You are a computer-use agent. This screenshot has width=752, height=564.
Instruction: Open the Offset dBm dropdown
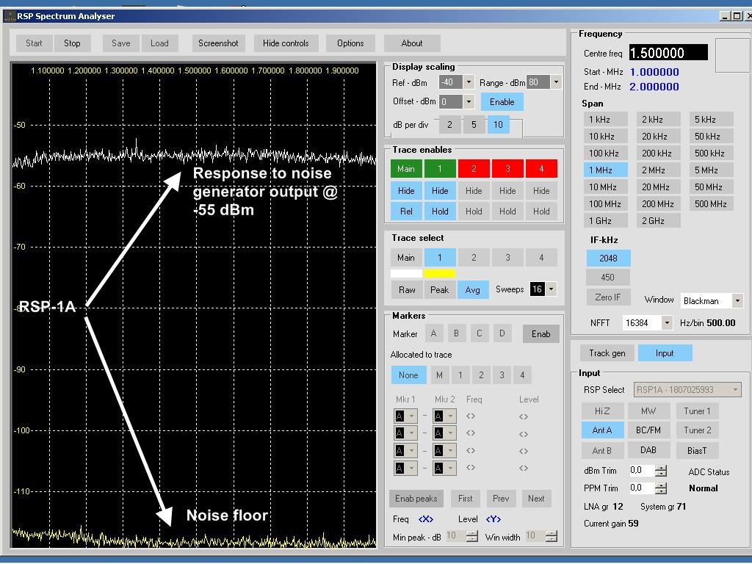[x=469, y=101]
